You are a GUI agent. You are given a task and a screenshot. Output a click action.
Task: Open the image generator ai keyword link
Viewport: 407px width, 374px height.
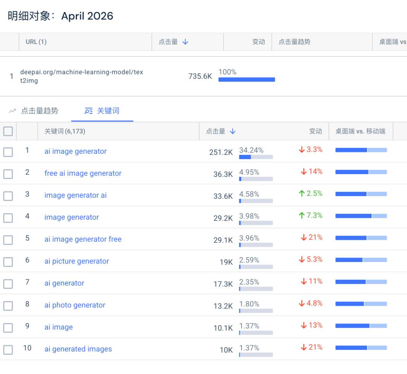click(75, 195)
